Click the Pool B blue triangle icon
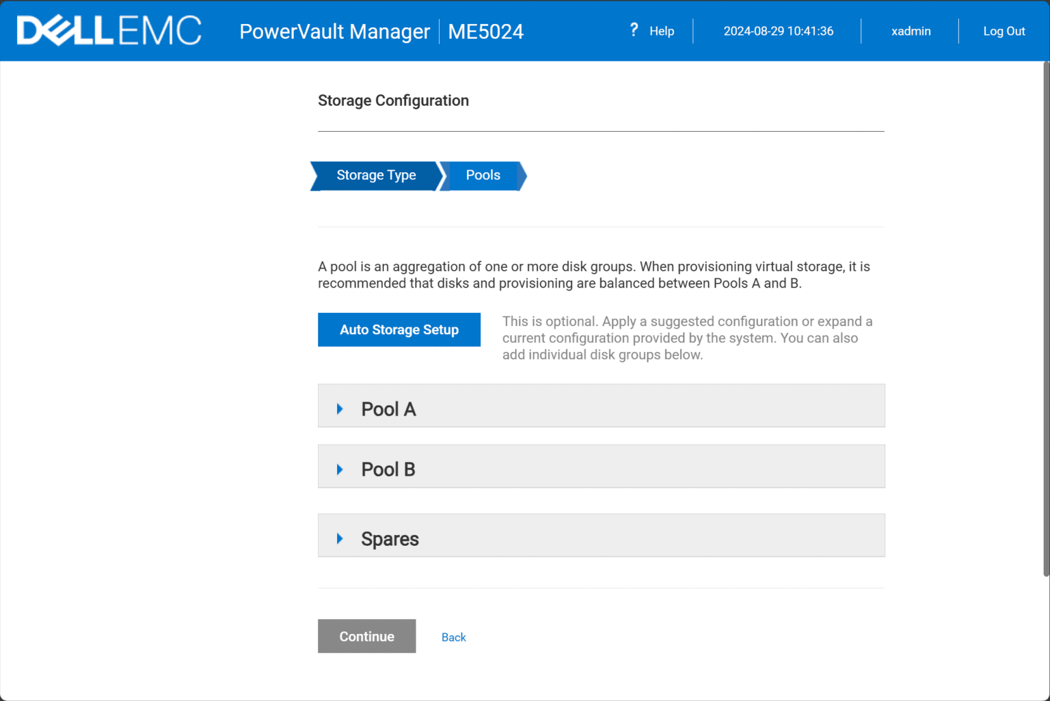The image size is (1050, 701). pos(340,469)
